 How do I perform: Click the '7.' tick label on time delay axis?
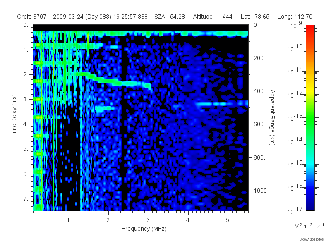pyautogui.click(x=26, y=199)
